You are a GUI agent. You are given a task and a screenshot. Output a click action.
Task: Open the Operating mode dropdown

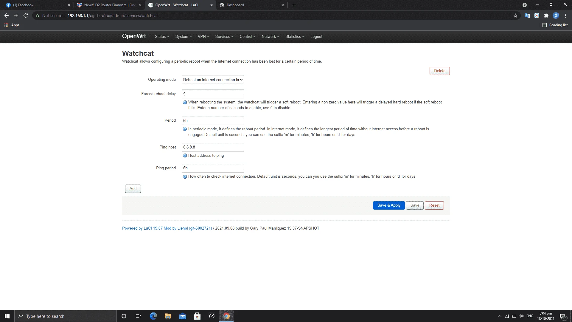pos(213,80)
